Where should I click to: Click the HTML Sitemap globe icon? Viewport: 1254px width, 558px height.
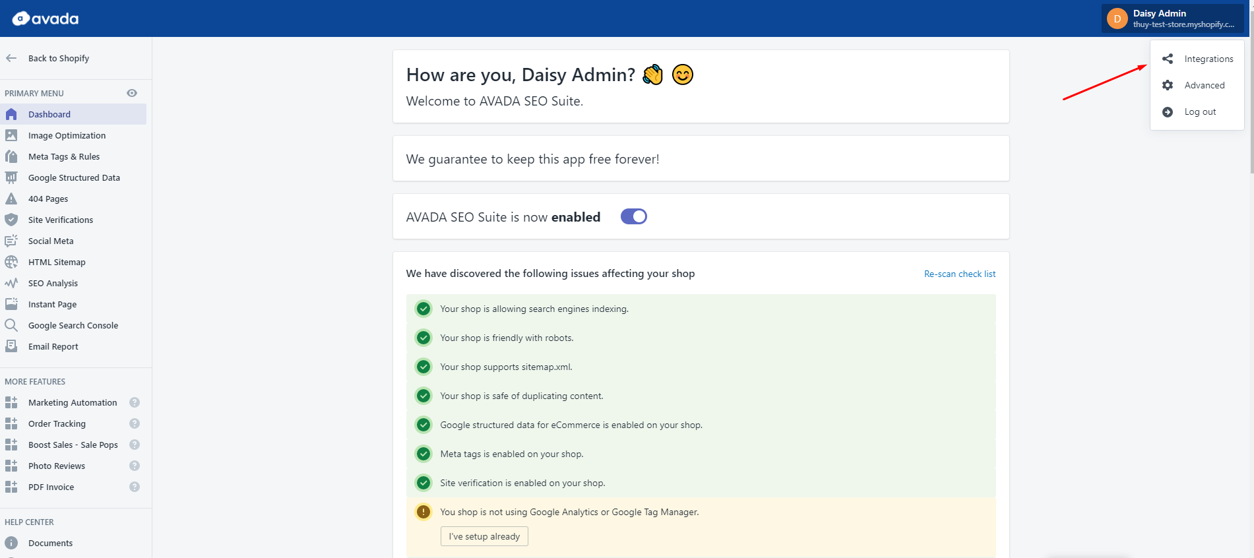(11, 262)
